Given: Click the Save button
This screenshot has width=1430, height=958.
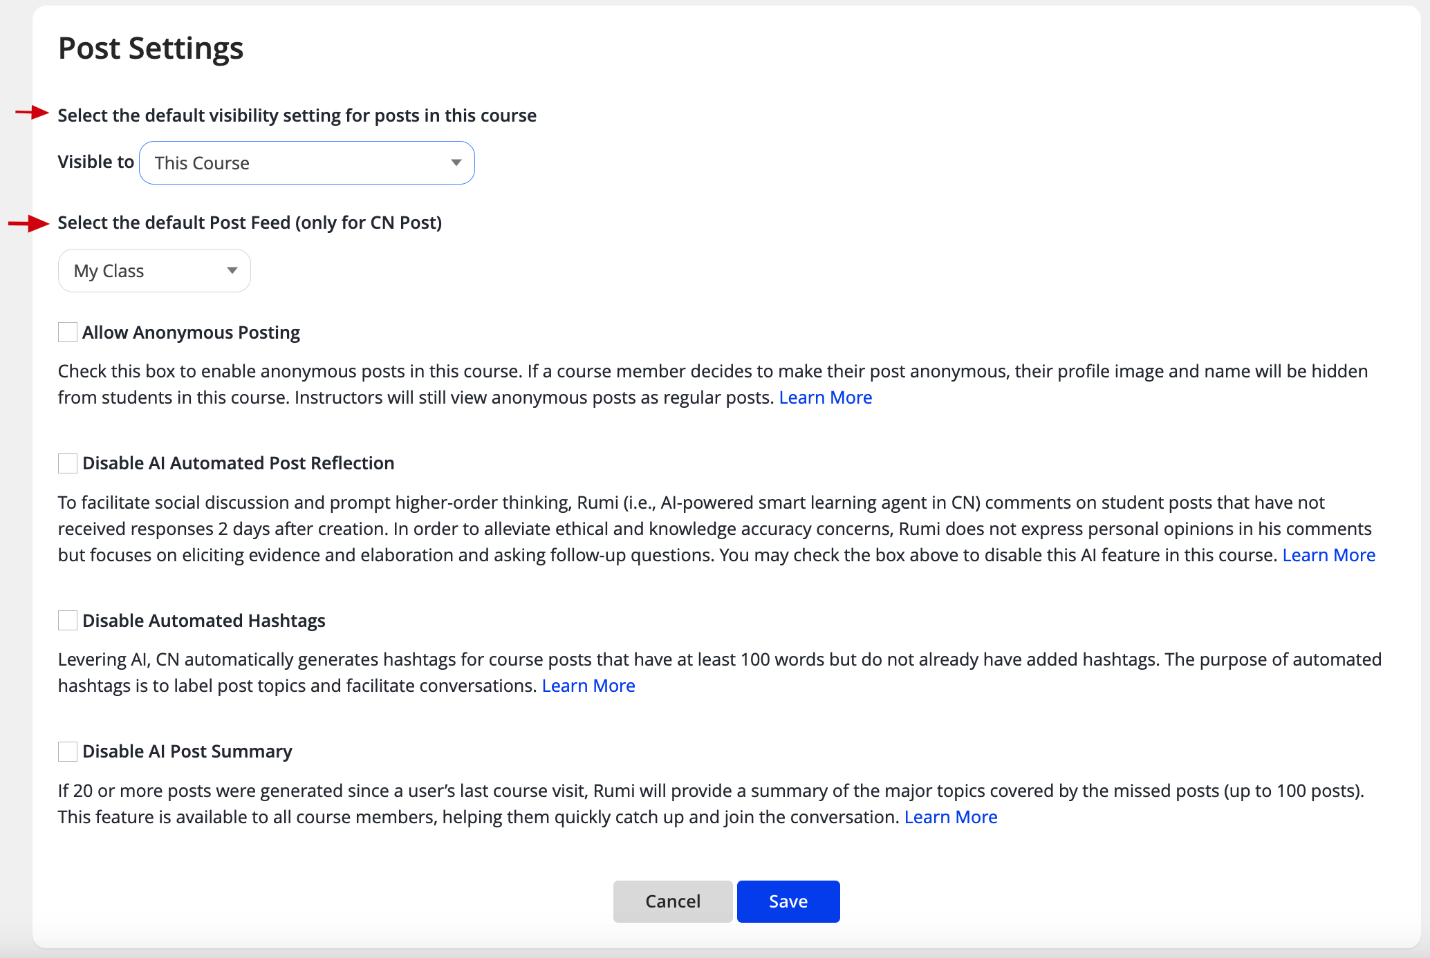Looking at the screenshot, I should pyautogui.click(x=788, y=901).
